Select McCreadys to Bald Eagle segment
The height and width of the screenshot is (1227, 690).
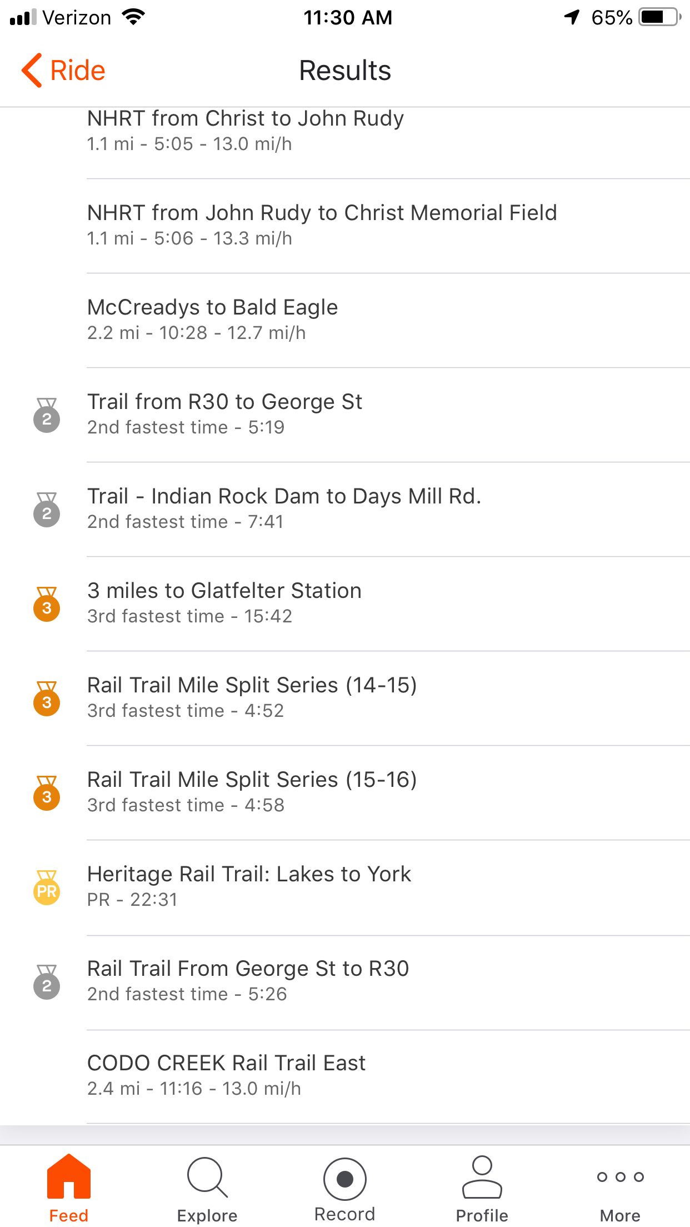[x=212, y=319]
